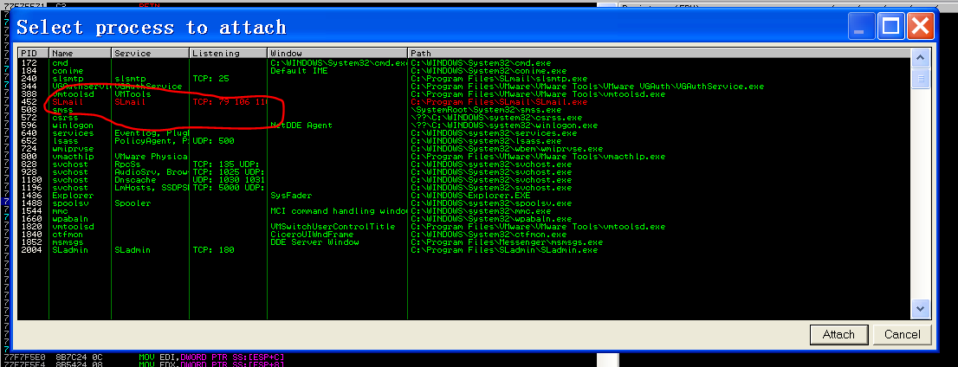Select the Explorer process name
The width and height of the screenshot is (958, 367).
pos(73,196)
